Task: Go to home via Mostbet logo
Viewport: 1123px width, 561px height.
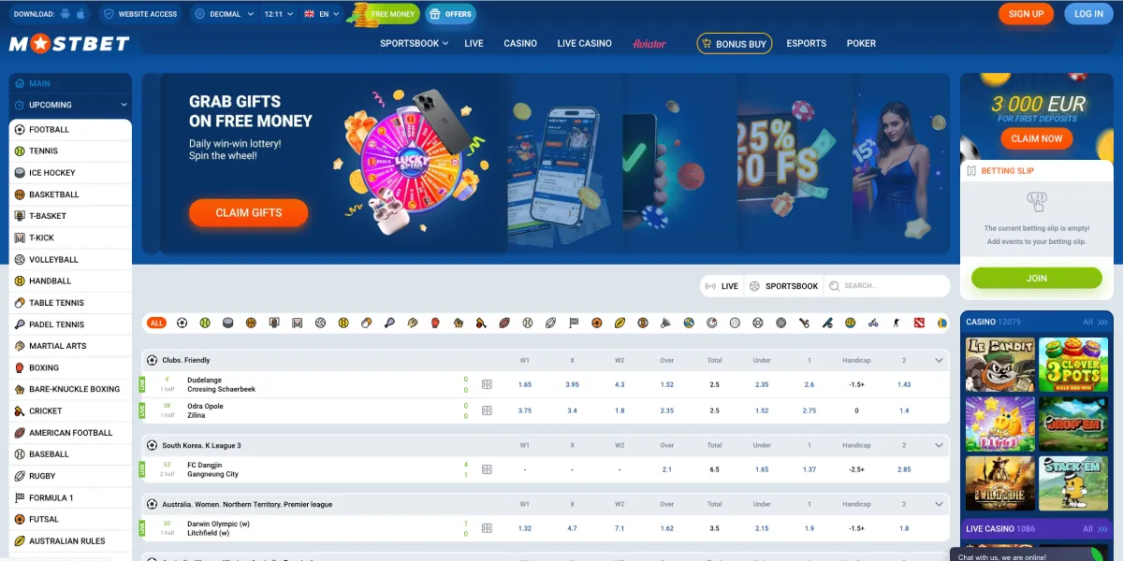Action: (69, 44)
